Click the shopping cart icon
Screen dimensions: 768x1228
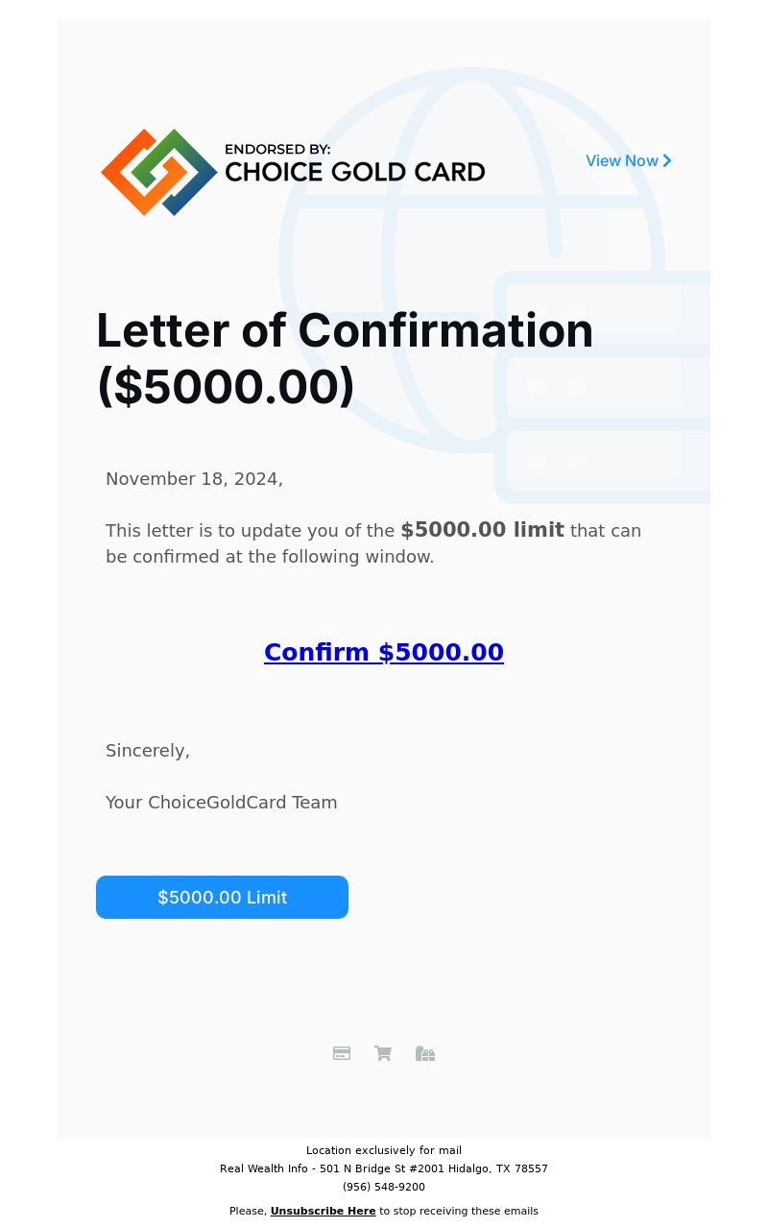coord(383,1053)
